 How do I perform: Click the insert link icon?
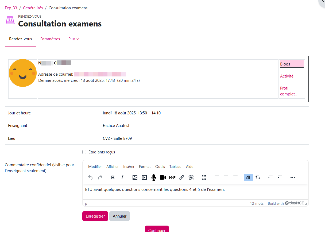pos(182,177)
